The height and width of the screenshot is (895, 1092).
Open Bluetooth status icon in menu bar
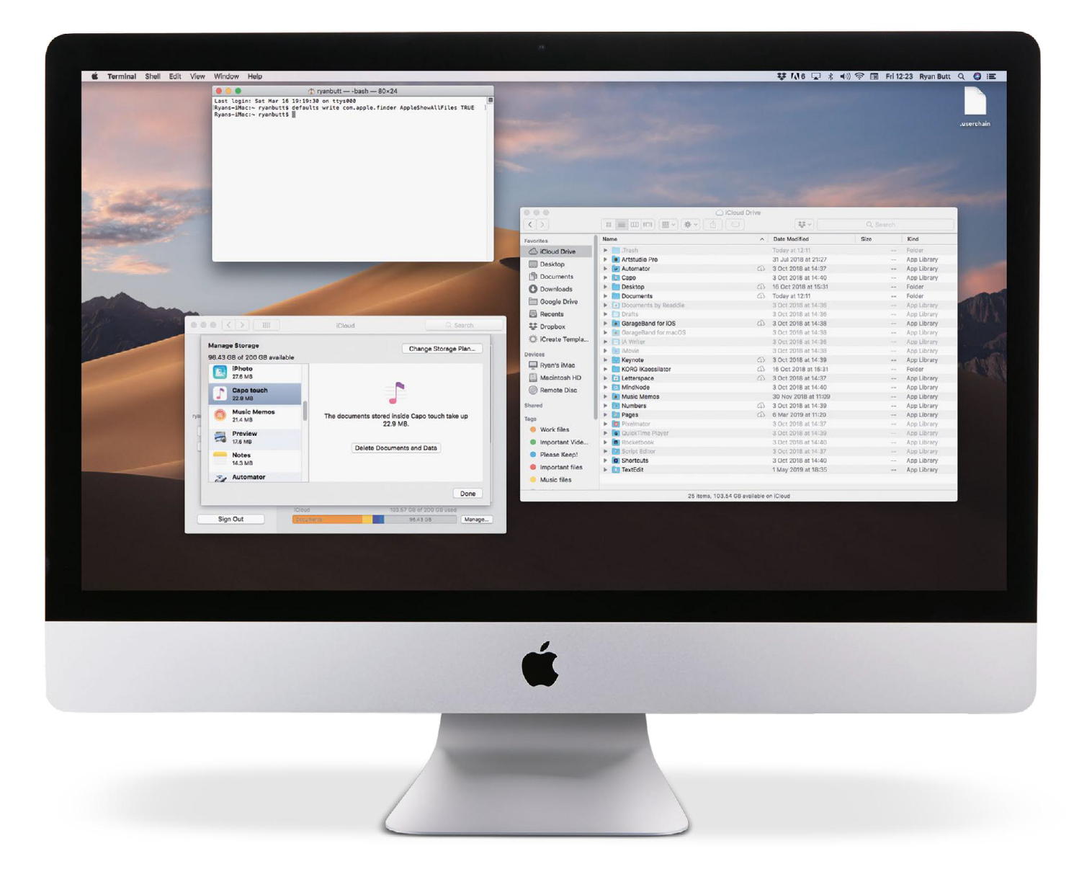tap(830, 76)
